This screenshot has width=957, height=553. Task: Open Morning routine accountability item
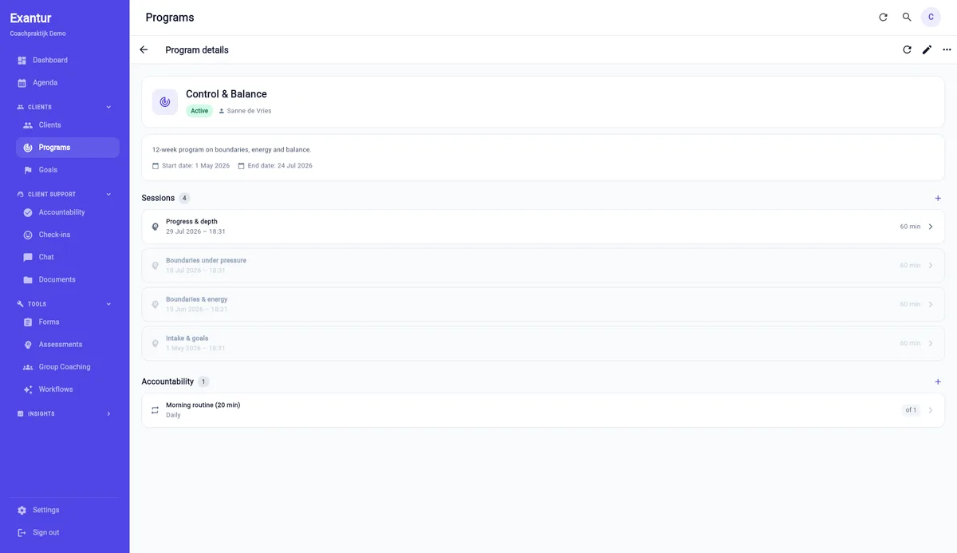(543, 410)
